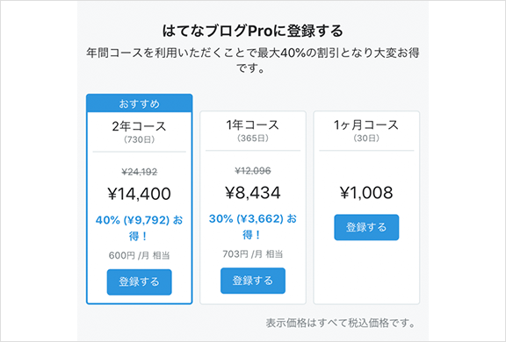Click the 30% (¥3,662) お得 discount text
506x342 pixels.
point(253,227)
